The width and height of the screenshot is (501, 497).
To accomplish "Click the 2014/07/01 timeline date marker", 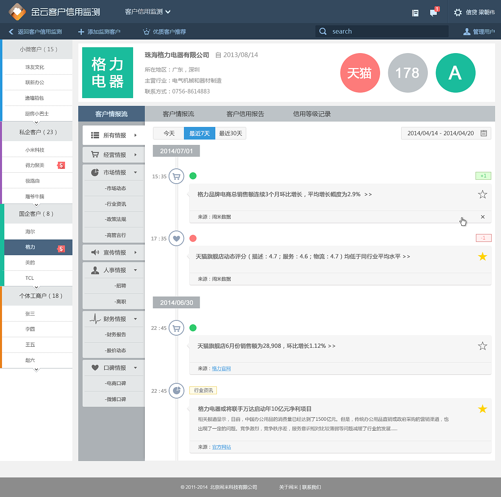I will (176, 151).
